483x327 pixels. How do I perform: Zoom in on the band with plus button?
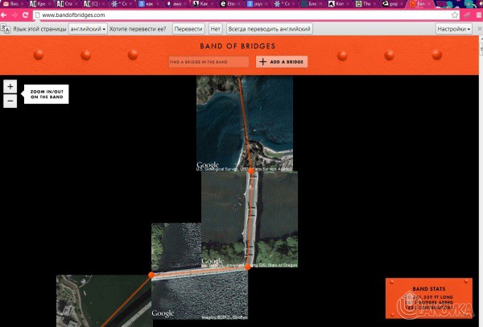coord(10,87)
